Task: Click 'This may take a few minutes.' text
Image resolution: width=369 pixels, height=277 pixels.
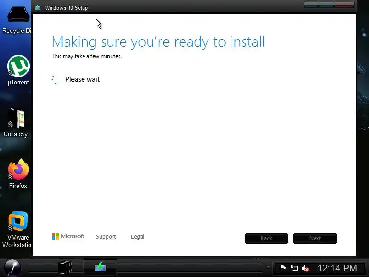Action: (86, 56)
